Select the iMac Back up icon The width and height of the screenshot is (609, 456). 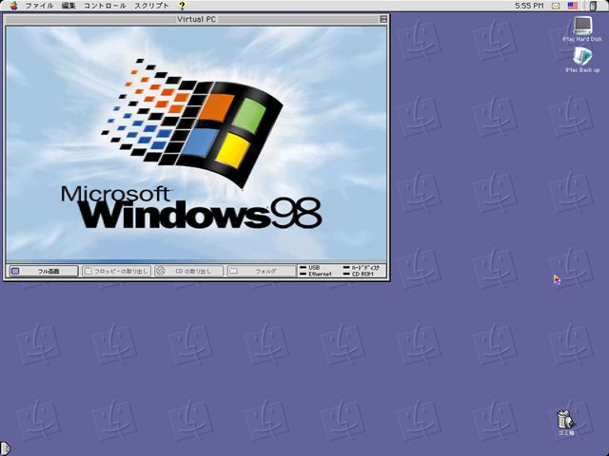[x=582, y=57]
